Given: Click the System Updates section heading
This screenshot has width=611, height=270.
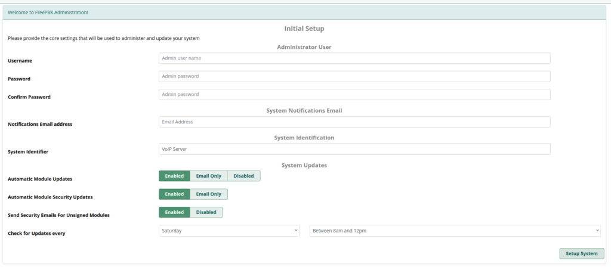Looking at the screenshot, I should pos(304,165).
